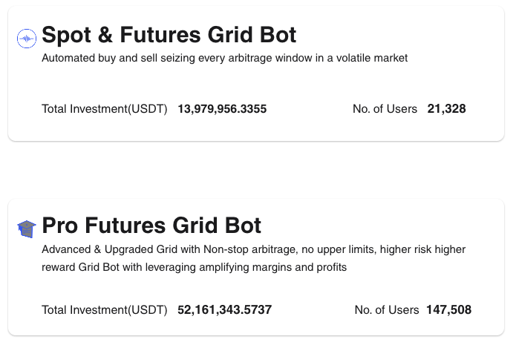This screenshot has width=519, height=345.
Task: Click the Pro Futures graduation cap icon
Action: coord(27,229)
